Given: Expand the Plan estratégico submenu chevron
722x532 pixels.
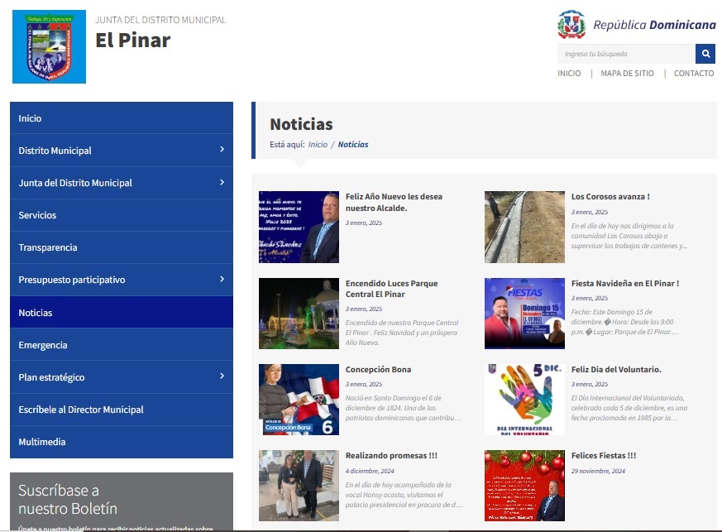Looking at the screenshot, I should pyautogui.click(x=222, y=376).
